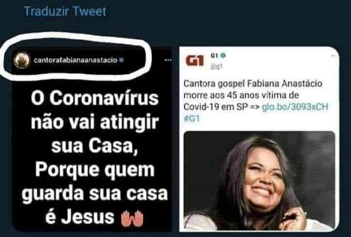Image resolution: width=351 pixels, height=237 pixels.
Task: Click the Traduzir Tweet link
Action: 65,12
